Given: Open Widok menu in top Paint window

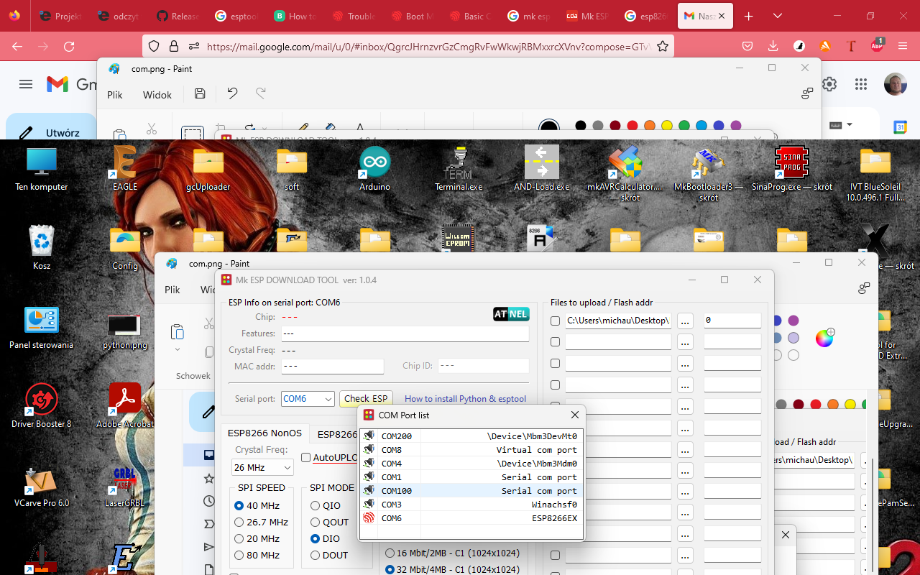Looking at the screenshot, I should 157,95.
